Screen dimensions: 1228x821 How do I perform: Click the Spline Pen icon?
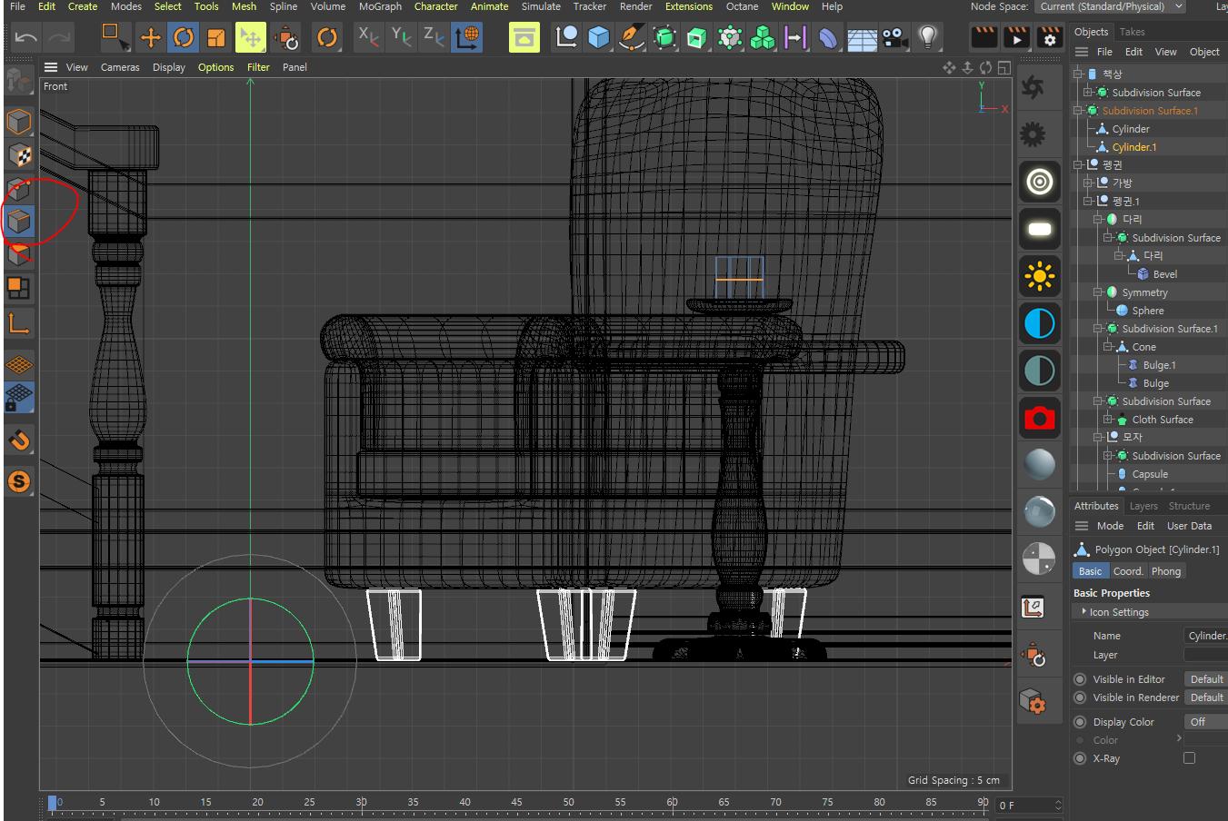(x=631, y=37)
